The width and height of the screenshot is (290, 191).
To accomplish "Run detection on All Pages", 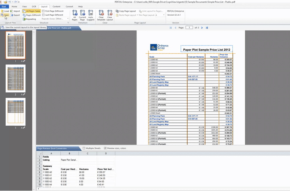I will (x=75, y=15).
